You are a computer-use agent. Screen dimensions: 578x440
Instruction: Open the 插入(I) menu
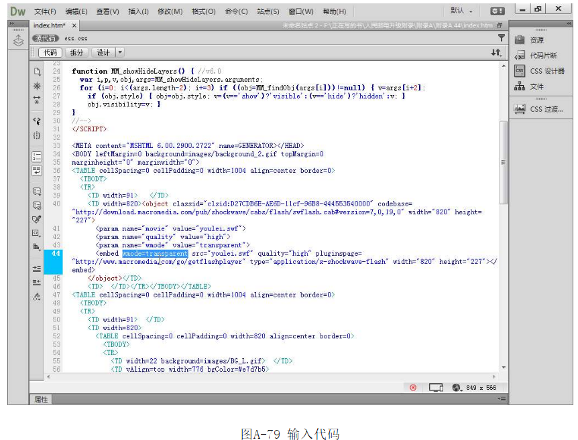click(138, 11)
